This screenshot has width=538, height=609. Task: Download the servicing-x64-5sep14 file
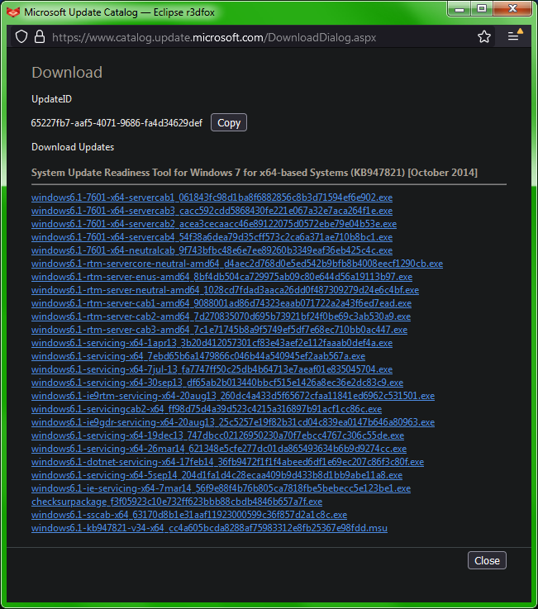pos(217,475)
